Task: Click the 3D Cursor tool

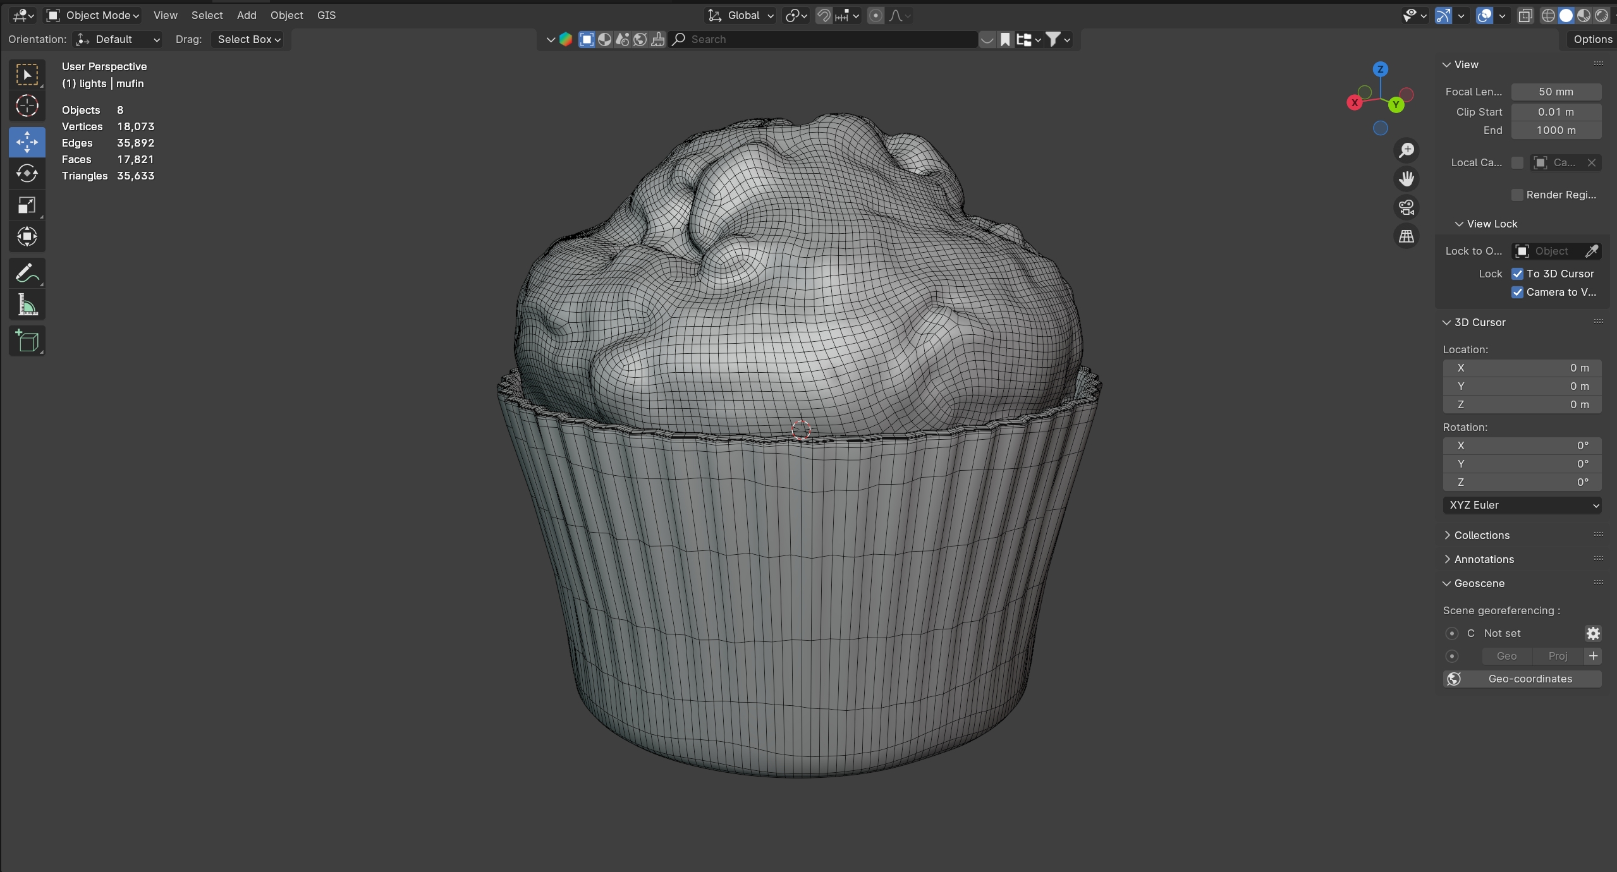Action: tap(27, 106)
